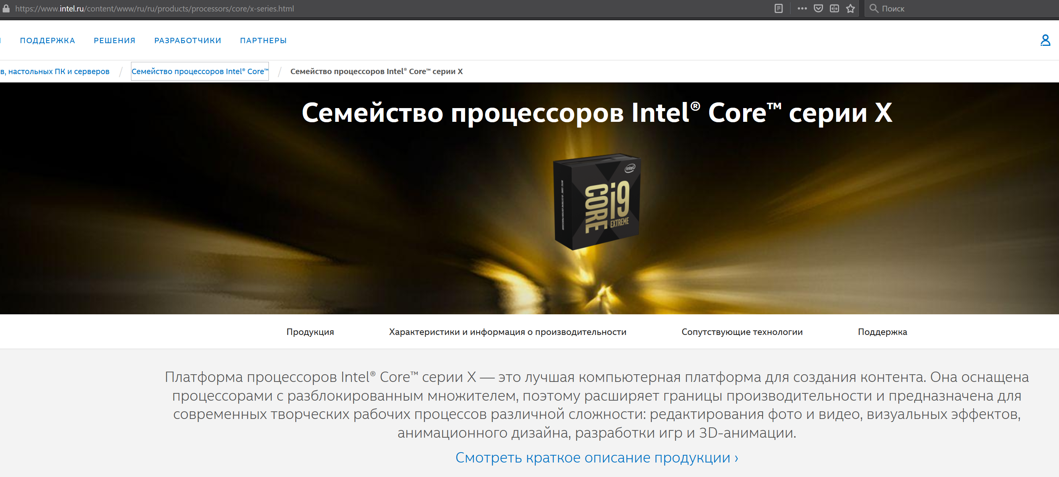
Task: Switch to Поддержка section tab
Action: tap(882, 332)
